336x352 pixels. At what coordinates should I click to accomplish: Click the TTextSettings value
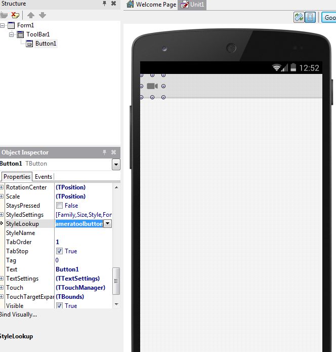pyautogui.click(x=77, y=279)
